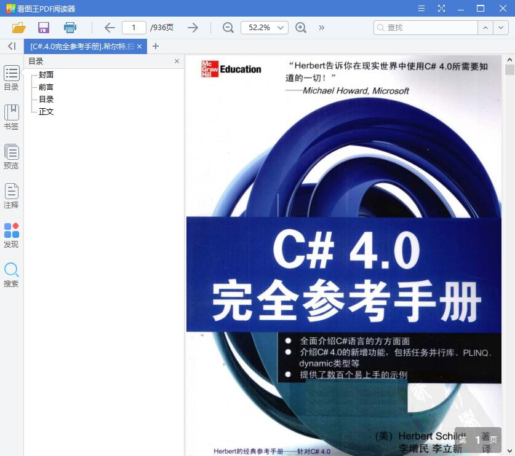Open the zoom percentage dropdown showing 52.2%
This screenshot has height=456, width=515.
[x=265, y=28]
